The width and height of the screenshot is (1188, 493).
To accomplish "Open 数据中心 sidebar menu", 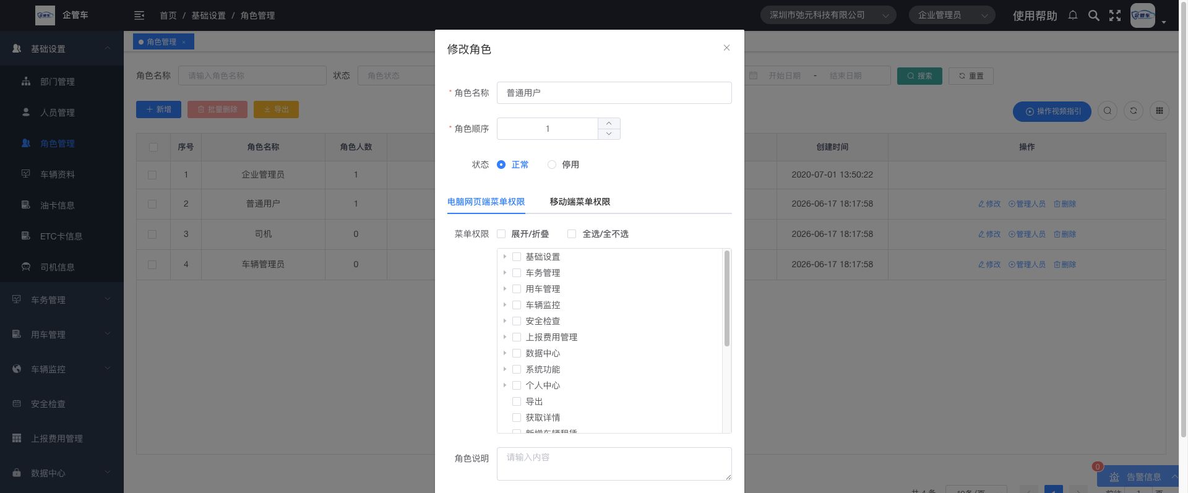I will [x=62, y=473].
